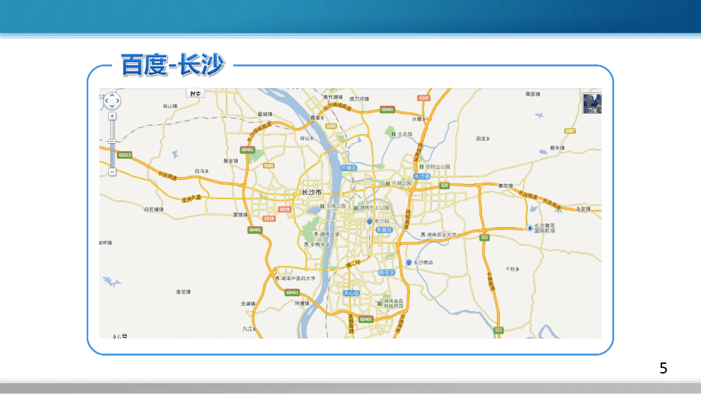Click the 湖南农业大学 university icon
Image resolution: width=701 pixels, height=394 pixels.
(x=423, y=235)
